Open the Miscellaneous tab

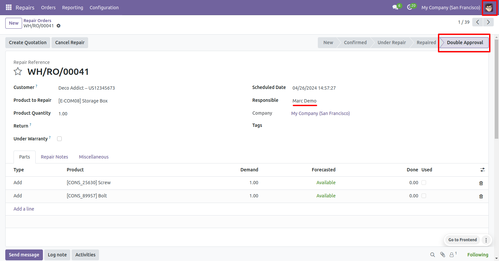(94, 157)
